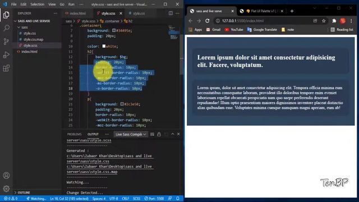Viewport: 359px width, 202px height.
Task: Switch to the index.html editor tab
Action: (x=77, y=13)
